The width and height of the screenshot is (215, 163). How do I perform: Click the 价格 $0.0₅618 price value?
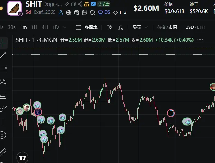pos(174,11)
